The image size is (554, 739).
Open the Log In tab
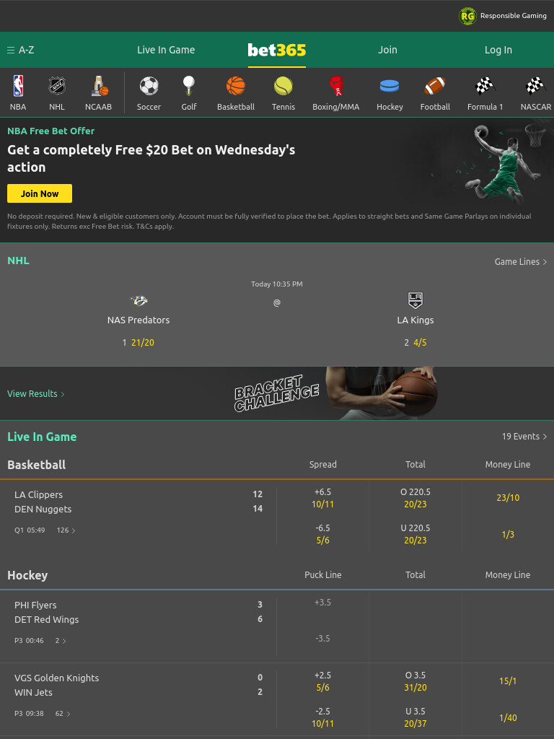(498, 50)
